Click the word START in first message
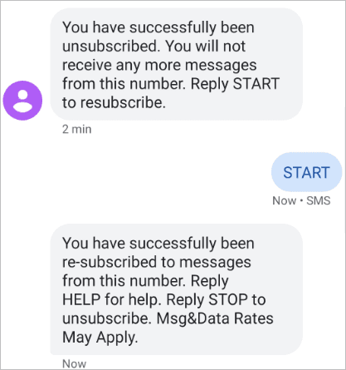 256,84
